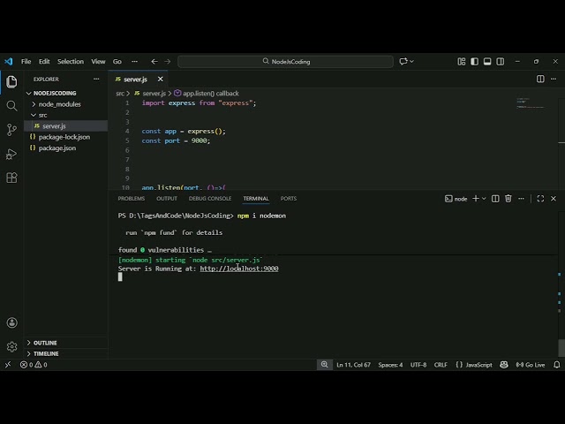Select the node terminal instance
The height and width of the screenshot is (424, 565).
[456, 199]
